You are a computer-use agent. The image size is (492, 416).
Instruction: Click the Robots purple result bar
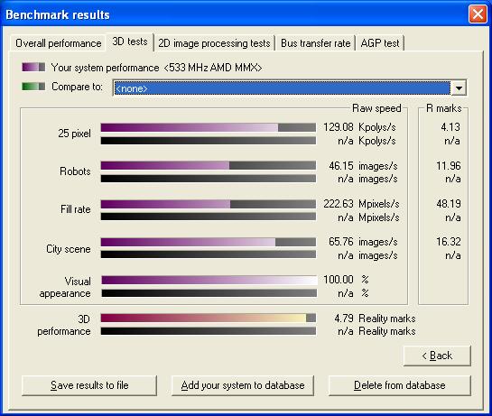pos(209,165)
